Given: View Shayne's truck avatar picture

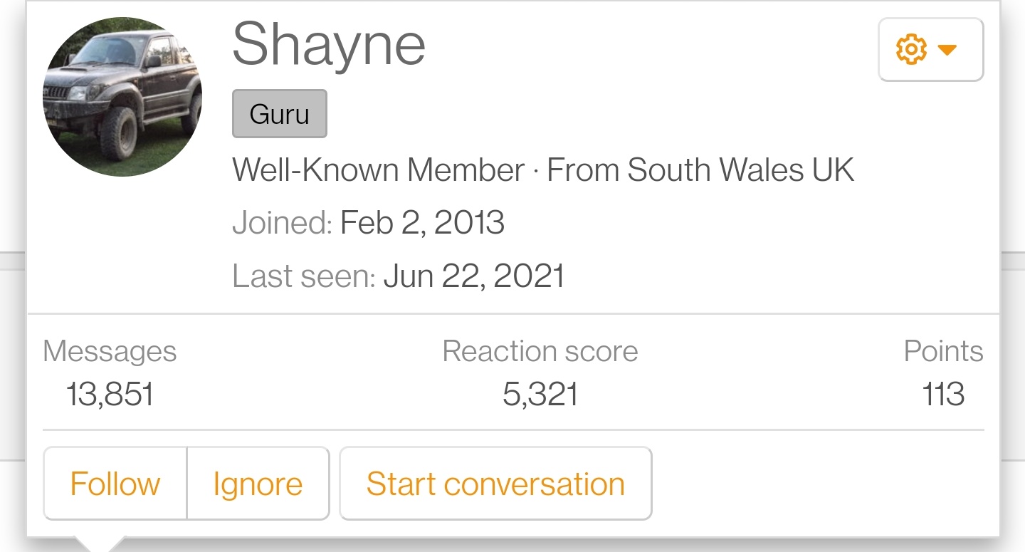Looking at the screenshot, I should tap(122, 97).
